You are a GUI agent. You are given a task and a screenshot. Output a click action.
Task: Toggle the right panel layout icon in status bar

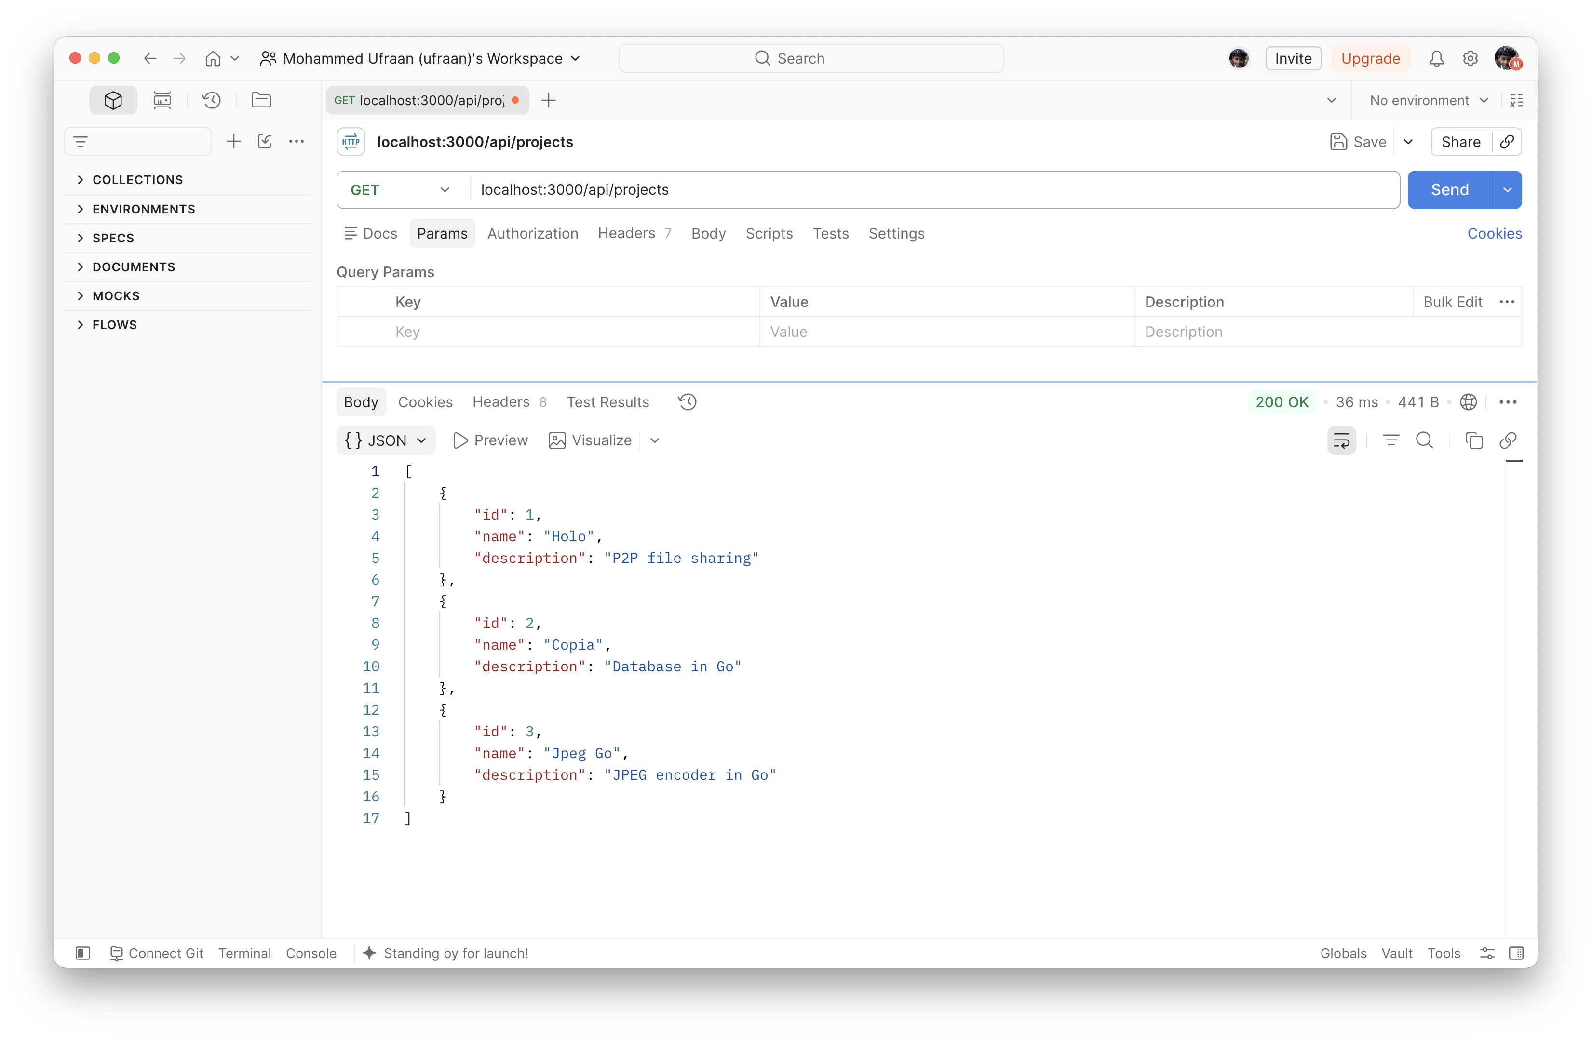coord(1516,953)
